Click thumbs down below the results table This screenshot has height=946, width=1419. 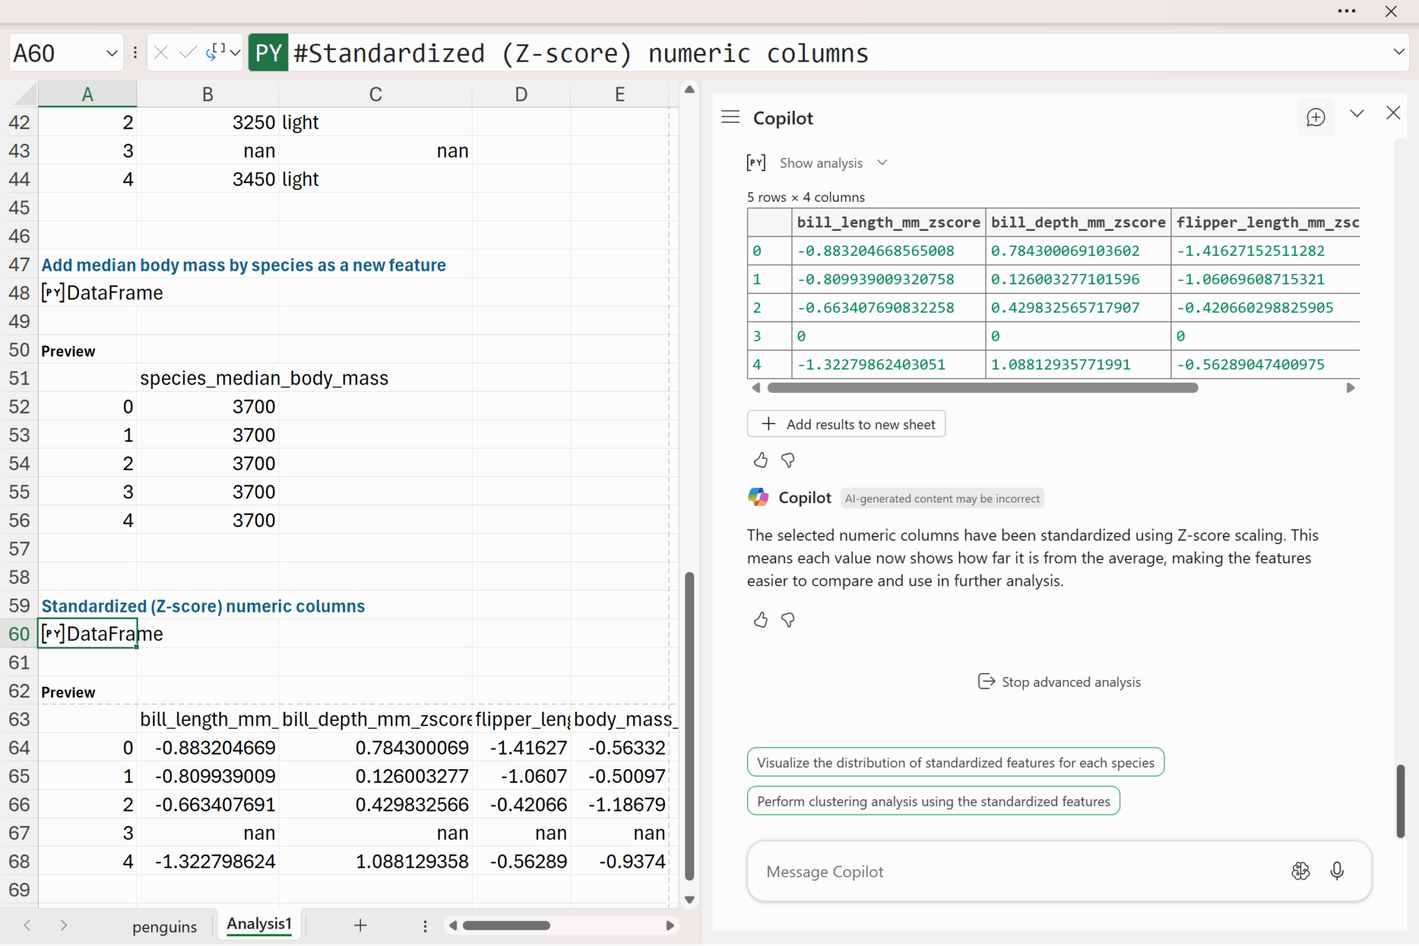[788, 460]
